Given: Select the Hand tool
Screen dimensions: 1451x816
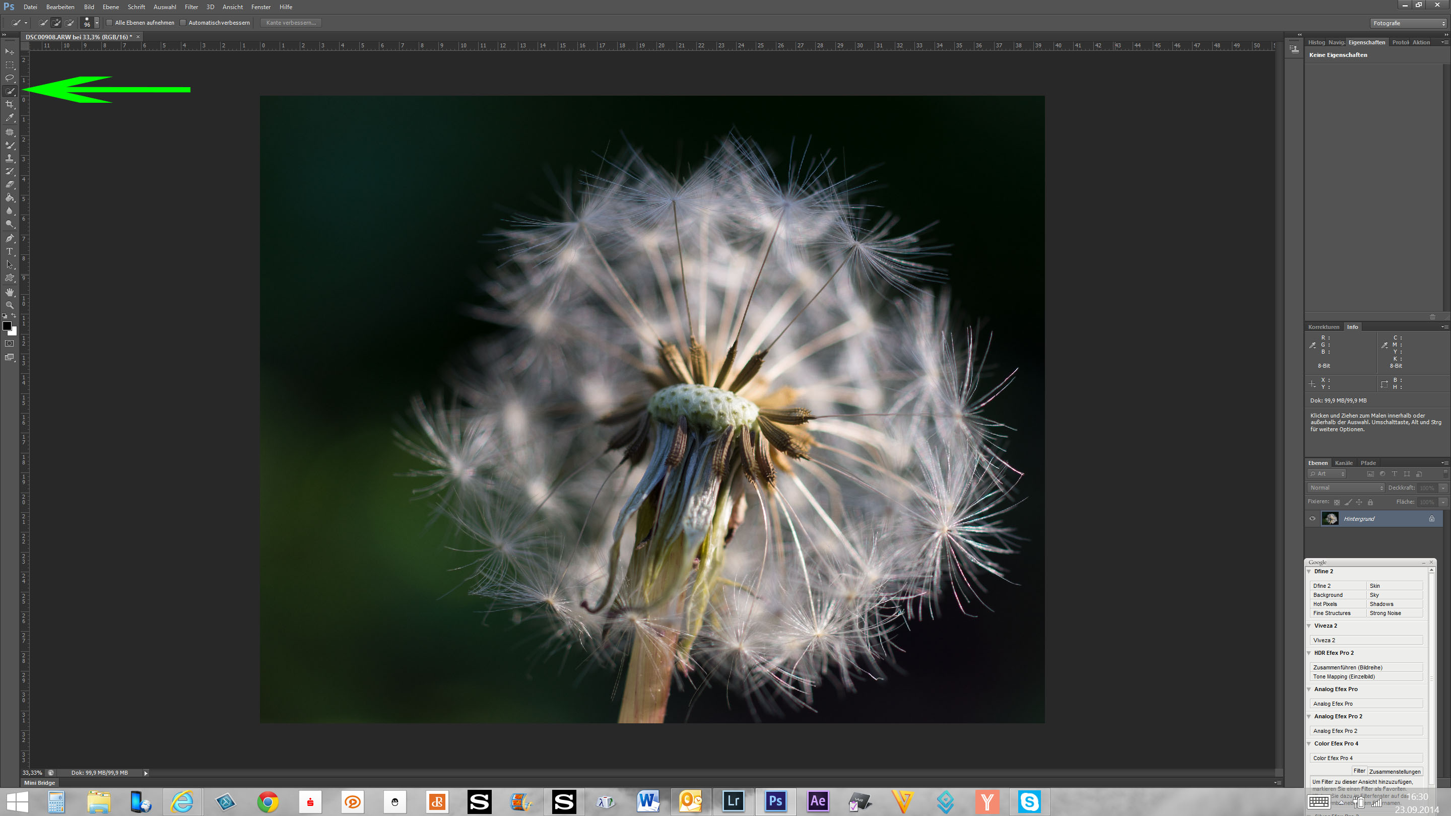Looking at the screenshot, I should [x=10, y=292].
